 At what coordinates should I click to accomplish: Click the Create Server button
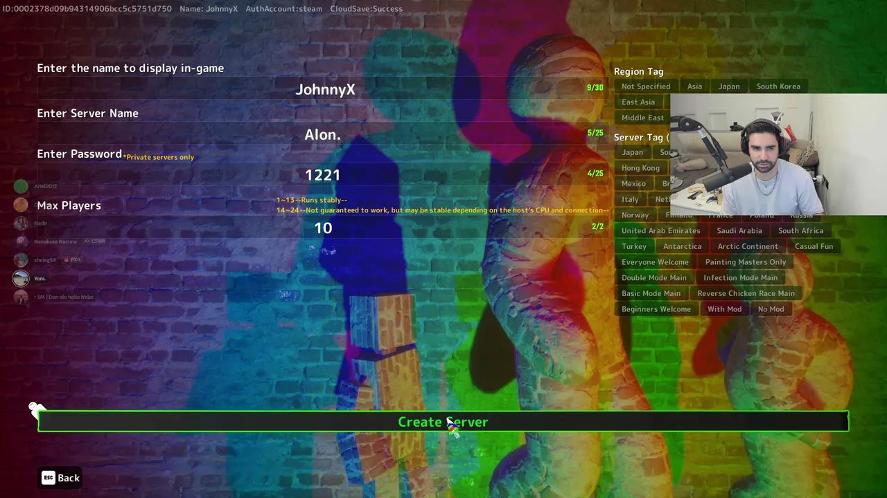coord(443,422)
